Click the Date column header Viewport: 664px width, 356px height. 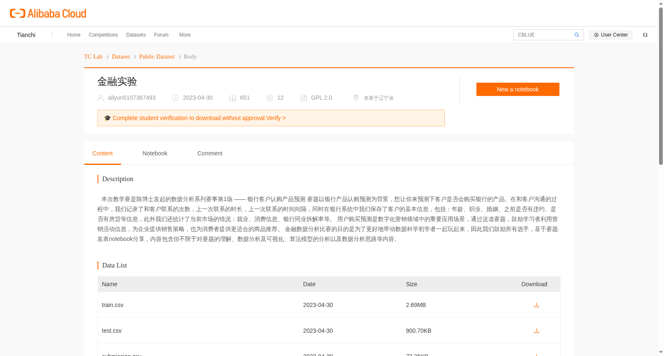pyautogui.click(x=309, y=284)
